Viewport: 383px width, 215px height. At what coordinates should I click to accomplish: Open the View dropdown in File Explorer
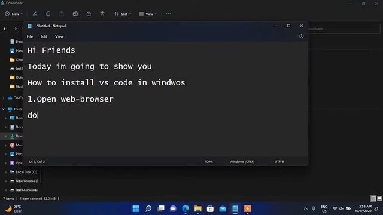pyautogui.click(x=148, y=14)
